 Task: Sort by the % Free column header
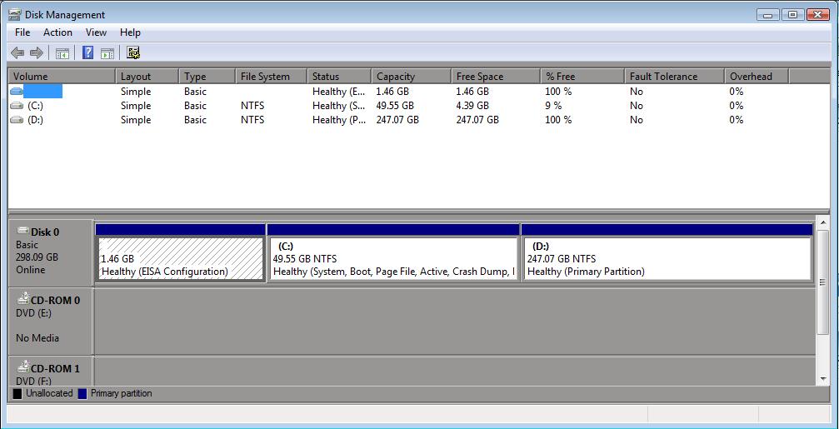pyautogui.click(x=582, y=77)
